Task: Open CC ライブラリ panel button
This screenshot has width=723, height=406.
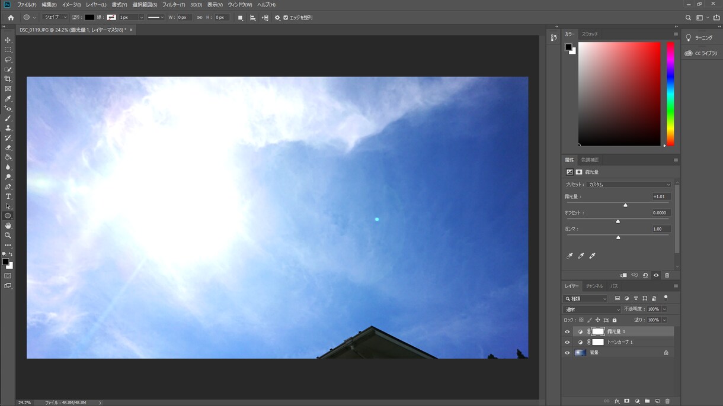Action: 700,53
